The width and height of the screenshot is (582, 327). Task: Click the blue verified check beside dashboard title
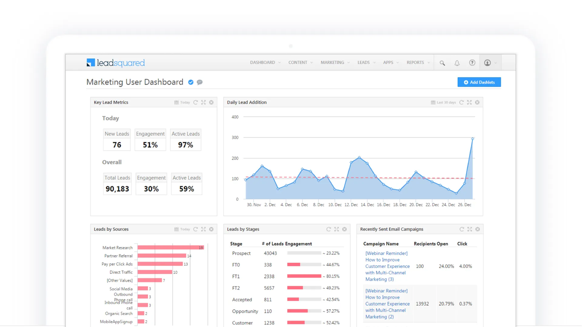tap(191, 82)
